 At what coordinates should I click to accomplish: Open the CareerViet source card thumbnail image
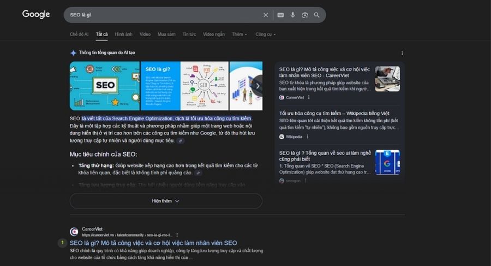coord(387,79)
